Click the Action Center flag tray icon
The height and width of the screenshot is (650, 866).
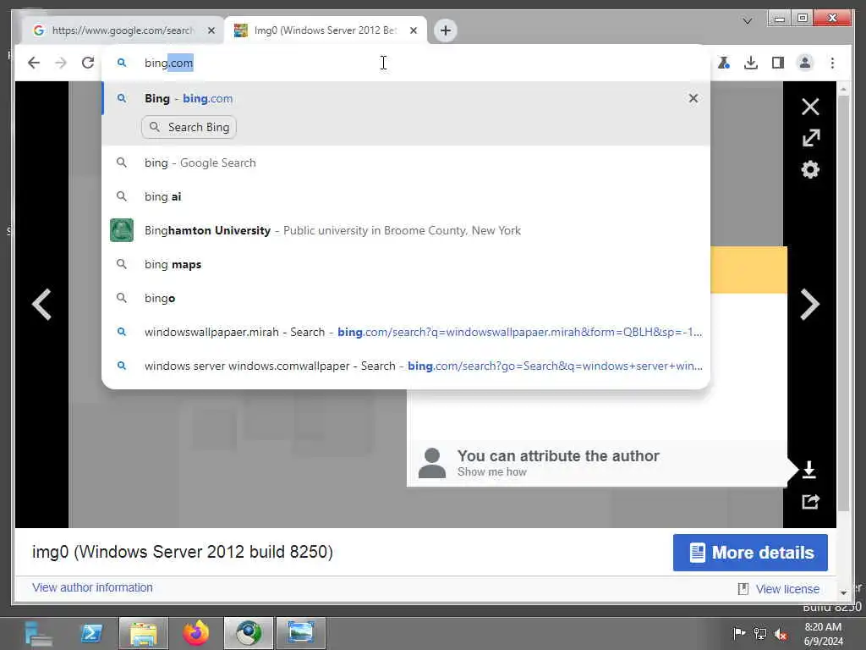click(738, 633)
